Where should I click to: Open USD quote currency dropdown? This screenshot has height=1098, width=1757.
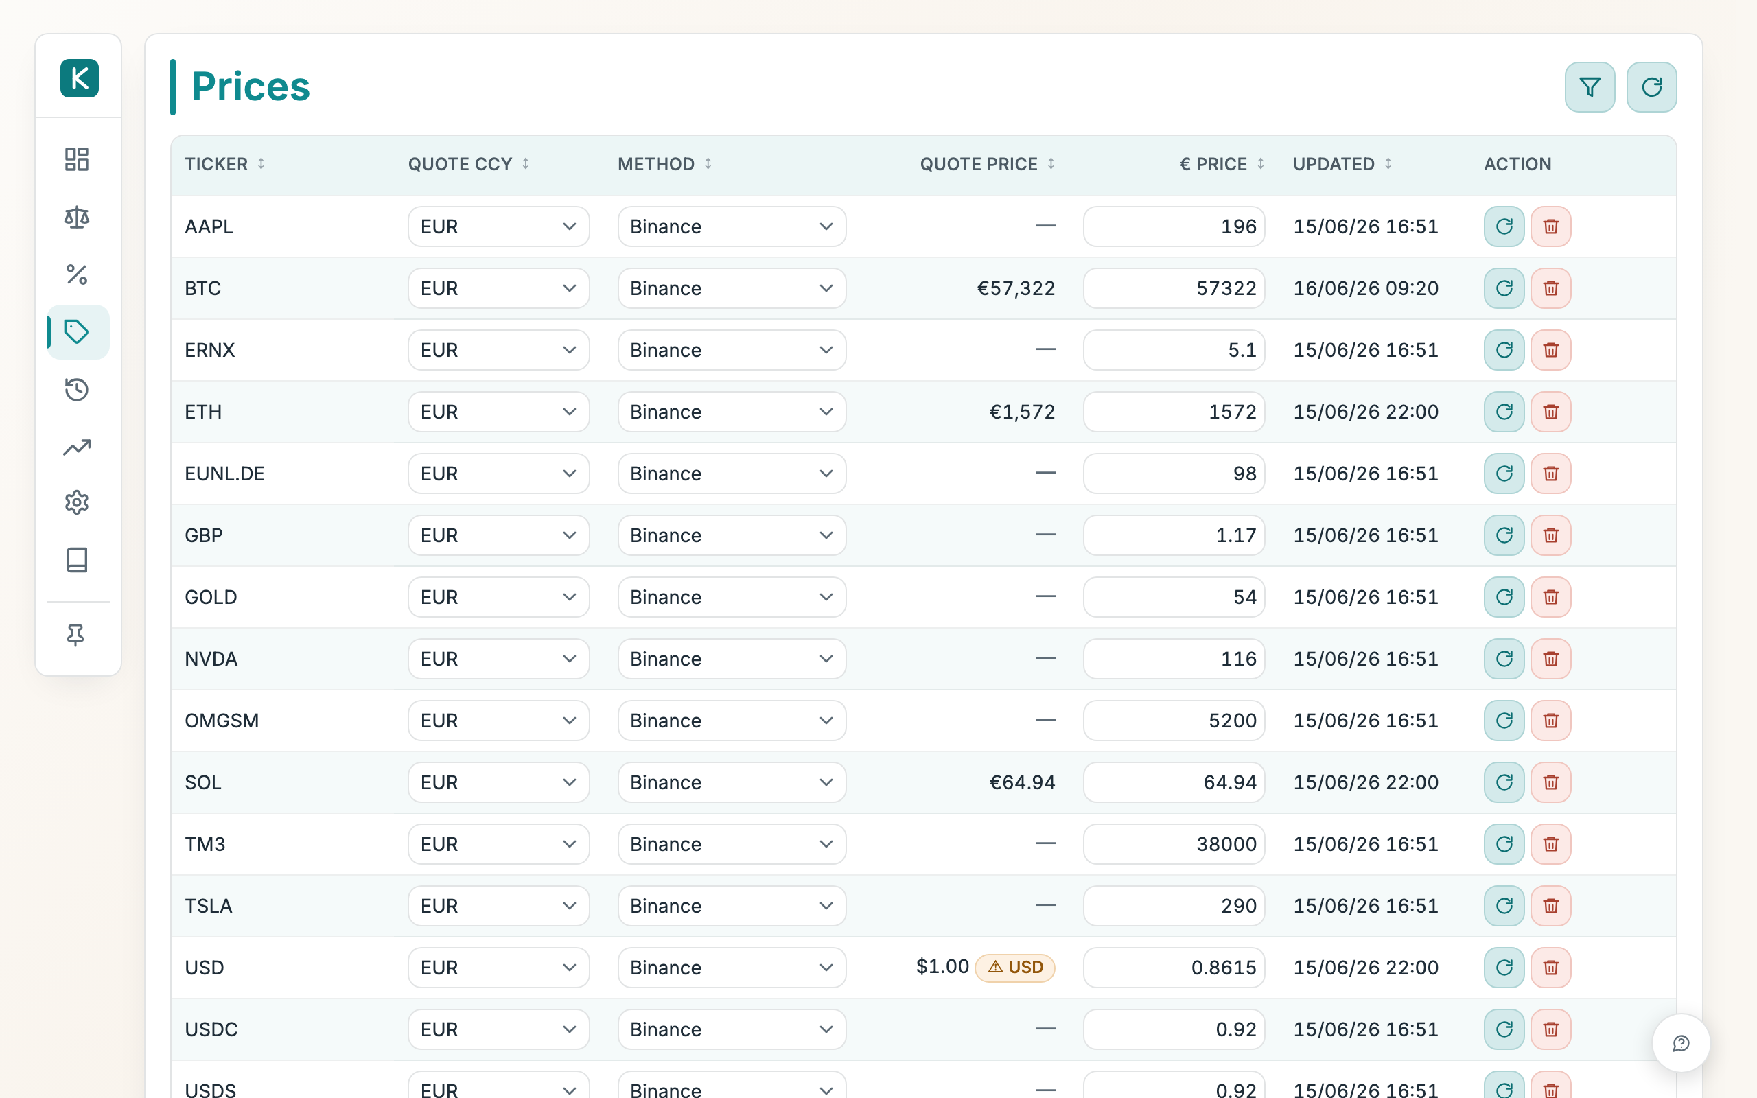click(x=498, y=968)
